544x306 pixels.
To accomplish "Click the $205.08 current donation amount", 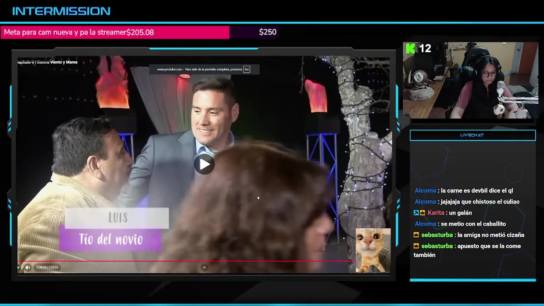I will [140, 32].
